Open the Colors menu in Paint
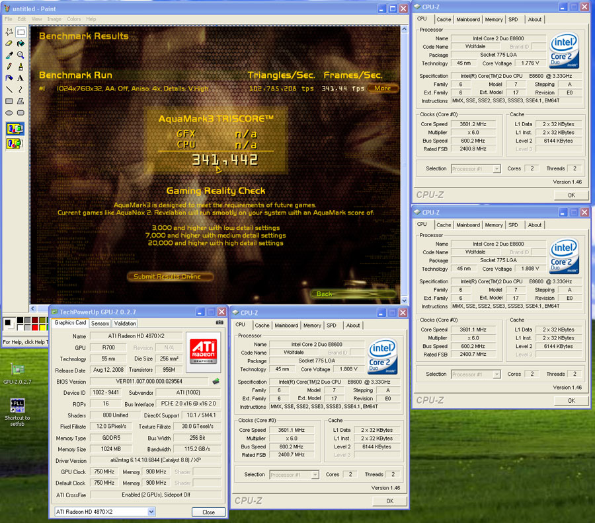Viewport: 595px width, 523px height. 73,19
